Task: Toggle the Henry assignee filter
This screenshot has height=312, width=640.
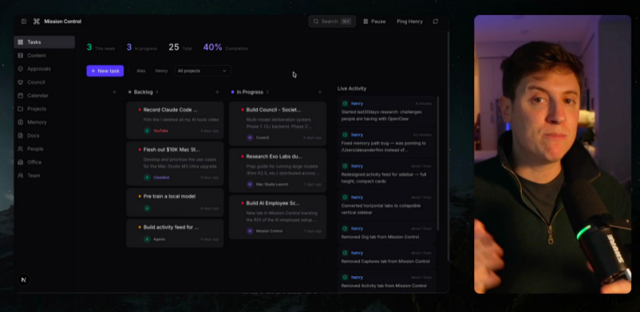Action: [x=161, y=71]
